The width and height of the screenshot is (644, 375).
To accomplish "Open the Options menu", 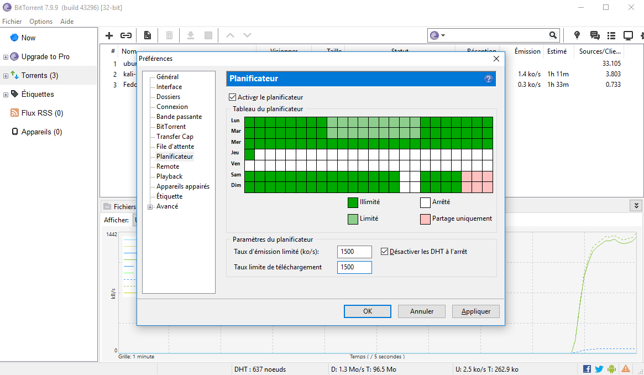I will pos(41,22).
